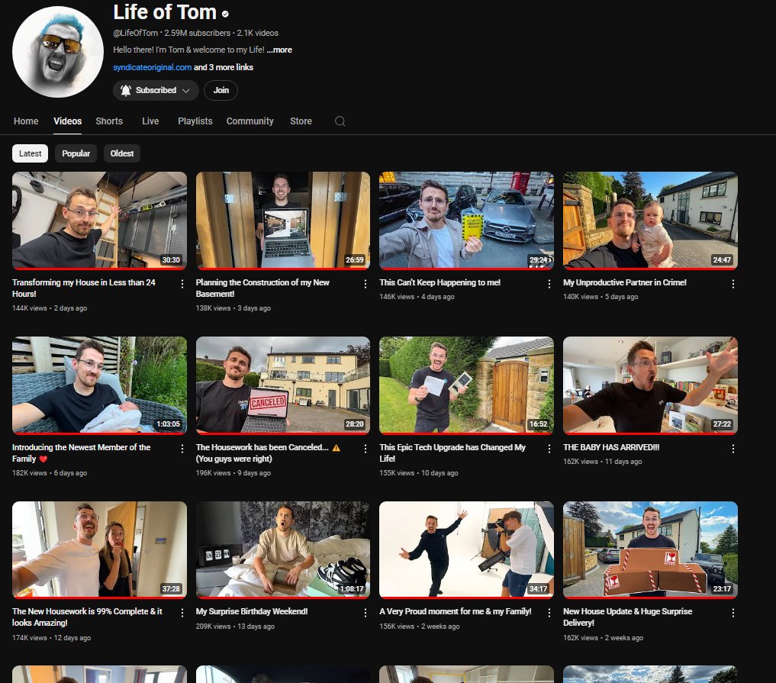776x683 pixels.
Task: Open options for This Can't Keep Happening video
Action: pos(549,284)
